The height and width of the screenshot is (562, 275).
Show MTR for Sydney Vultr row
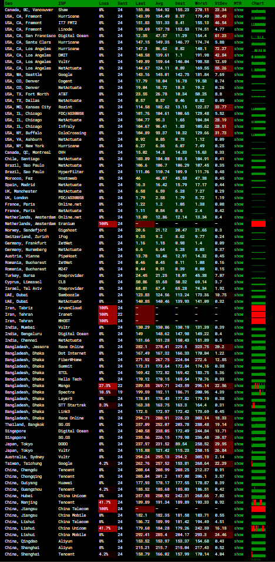click(x=239, y=457)
